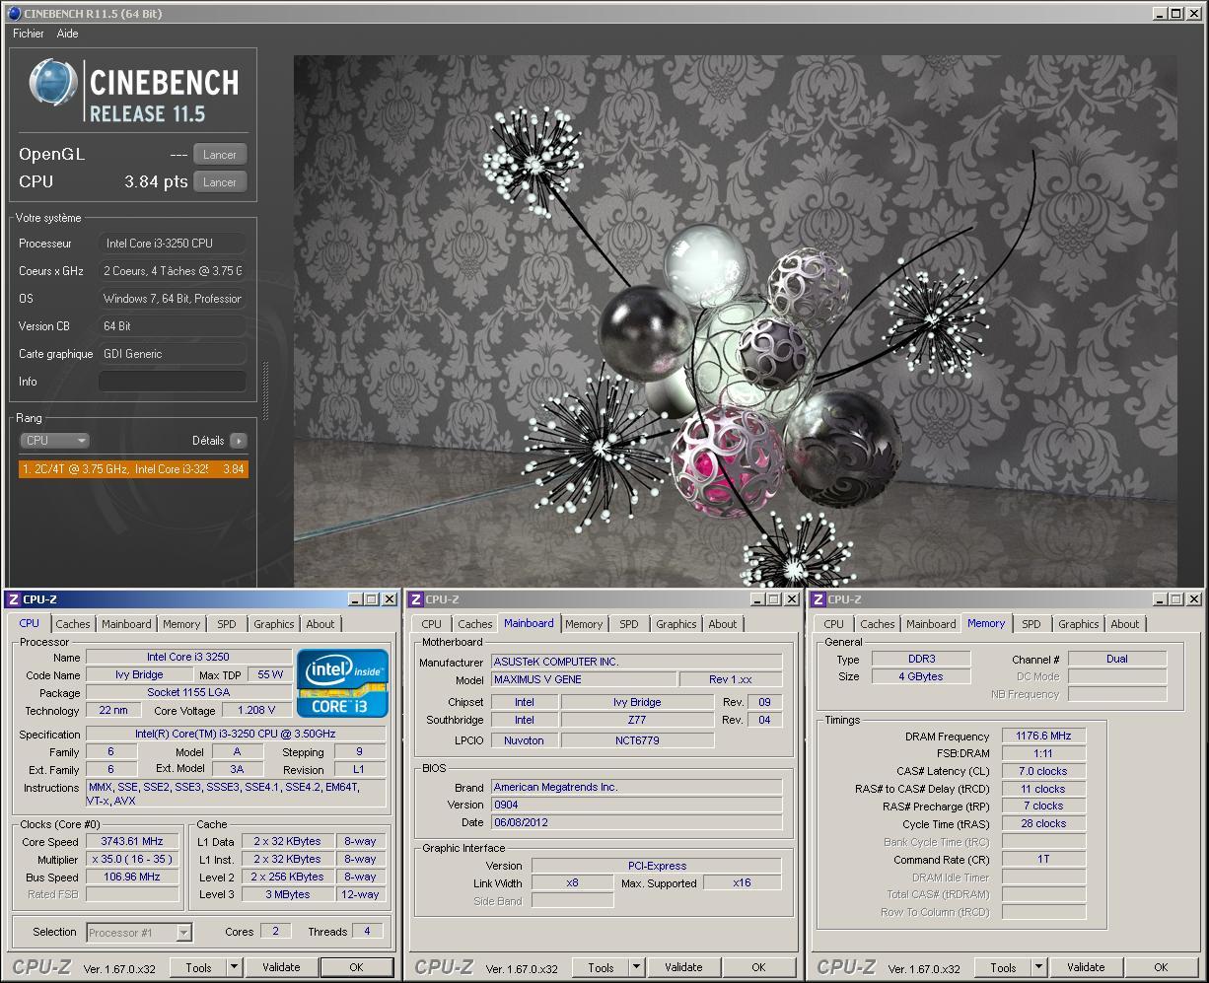Minimize the Cinebench window
The image size is (1209, 983).
point(1161,14)
